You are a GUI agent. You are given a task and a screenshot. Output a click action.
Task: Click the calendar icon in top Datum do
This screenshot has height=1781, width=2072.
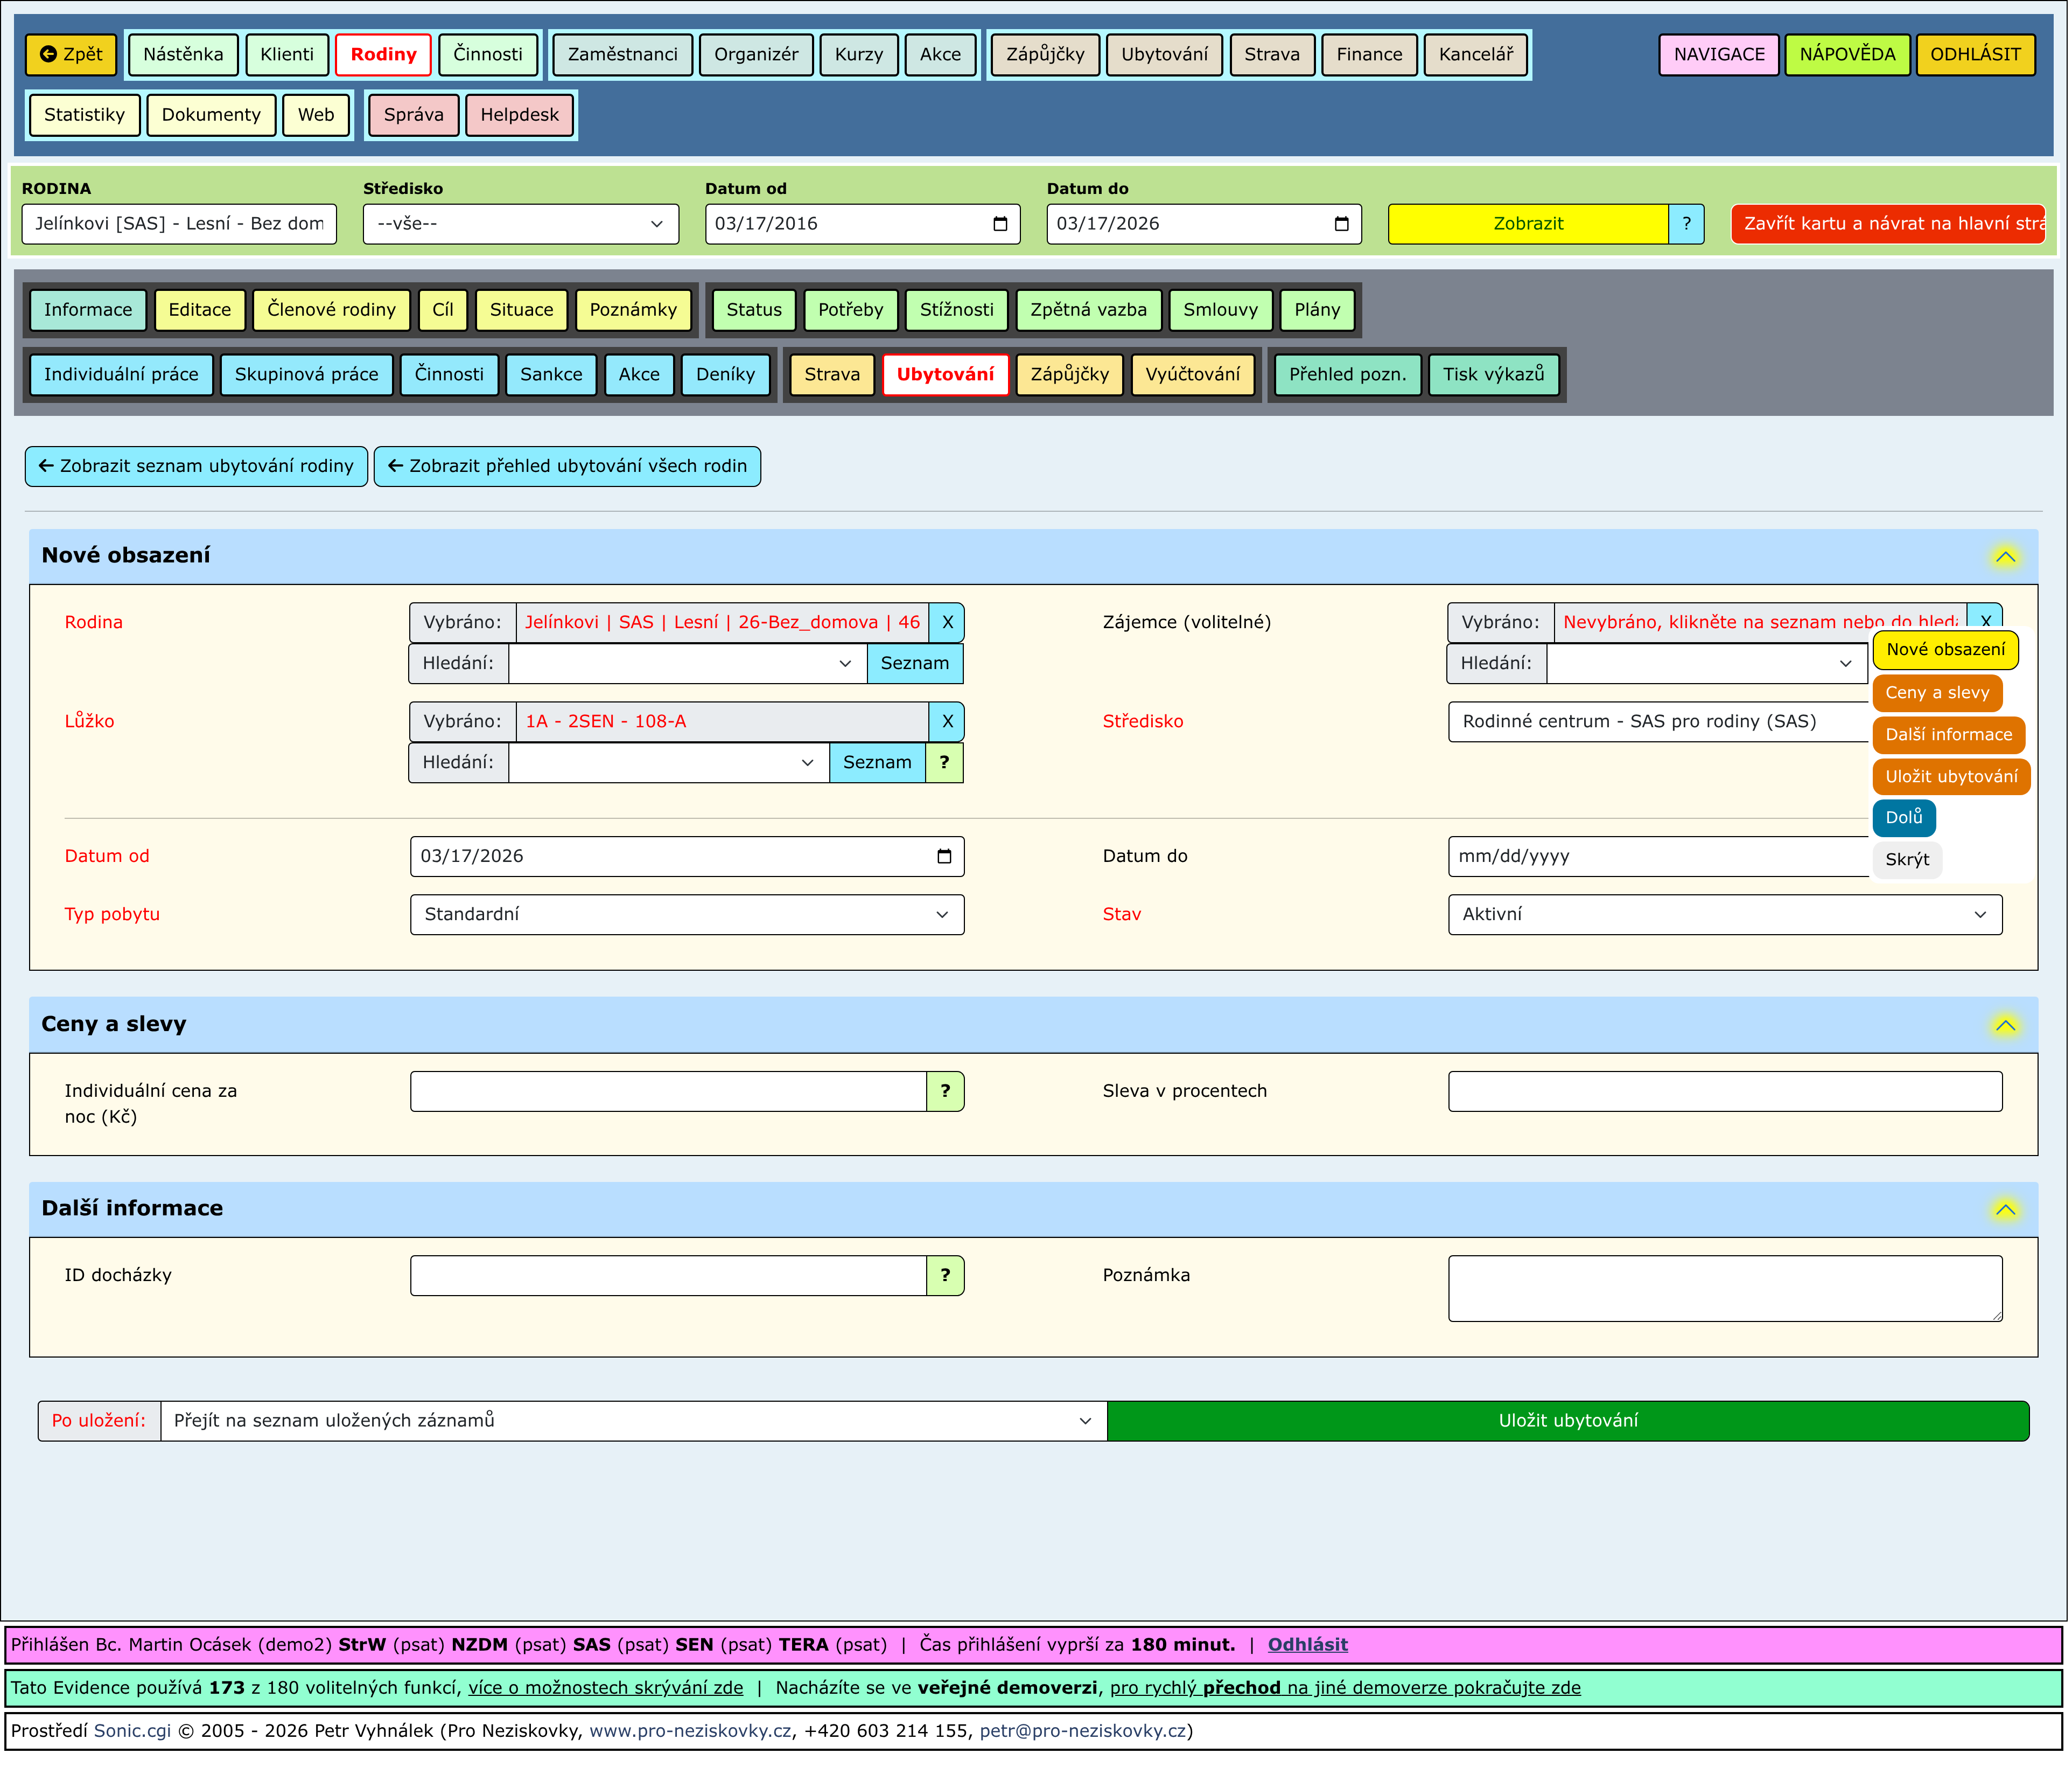click(x=1341, y=224)
